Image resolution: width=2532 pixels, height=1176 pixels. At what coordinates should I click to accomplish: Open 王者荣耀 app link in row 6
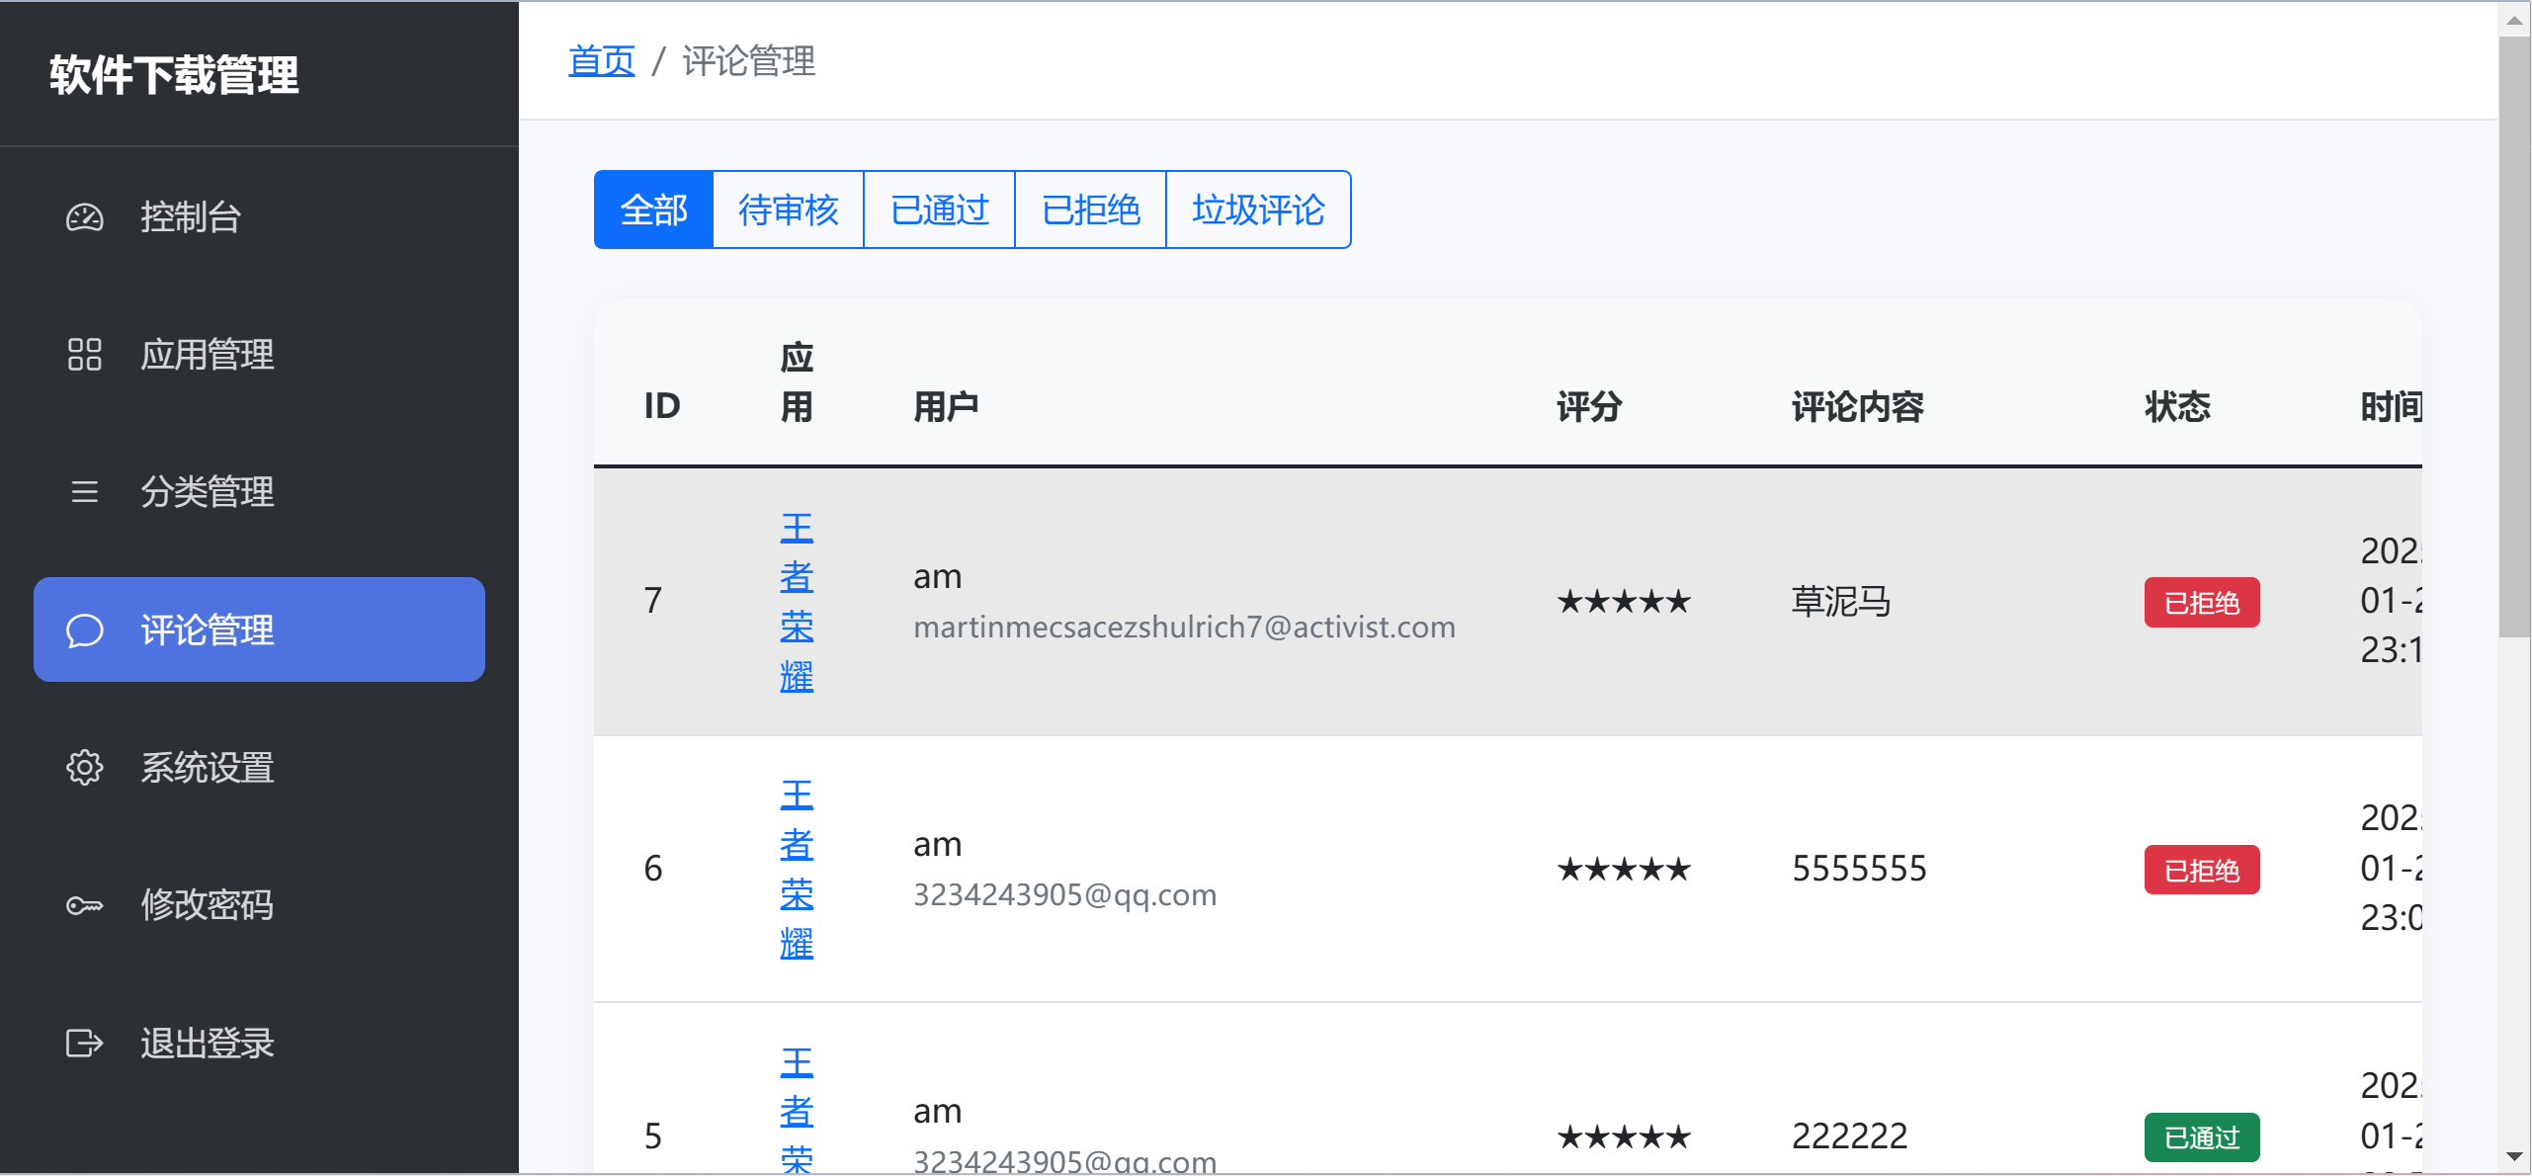797,869
